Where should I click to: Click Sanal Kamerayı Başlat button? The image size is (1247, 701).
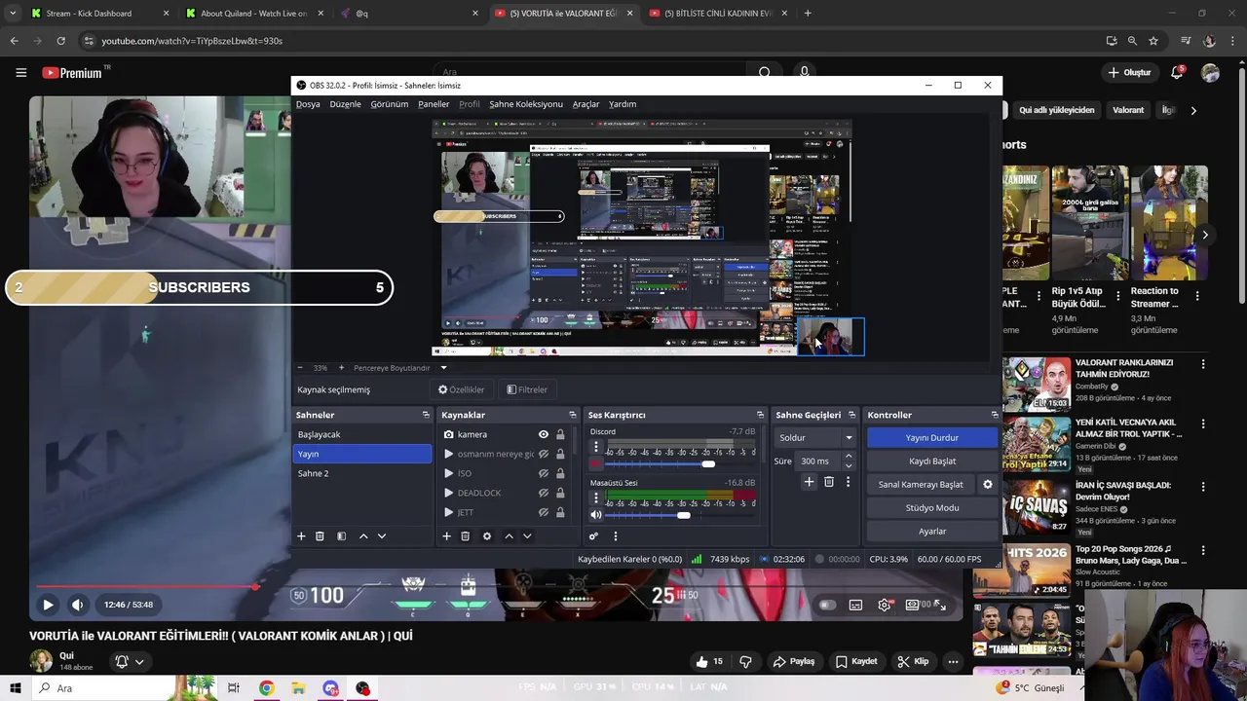pos(921,485)
